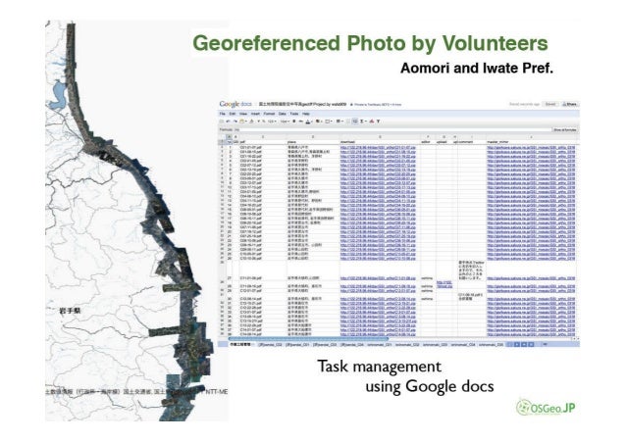Viewport: 626px width, 442px height.
Task: Click the Share button
Action: [568, 102]
